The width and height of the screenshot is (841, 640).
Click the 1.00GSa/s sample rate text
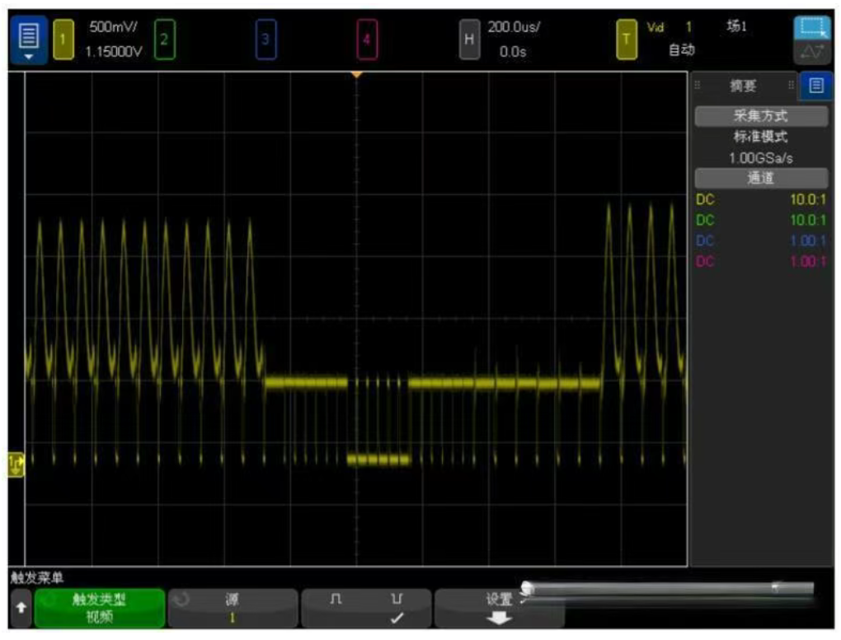tap(760, 158)
